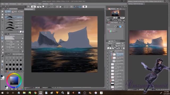Hide Layer 12 using its eye icon
Viewport: 170px width, 95px height.
tap(107, 61)
